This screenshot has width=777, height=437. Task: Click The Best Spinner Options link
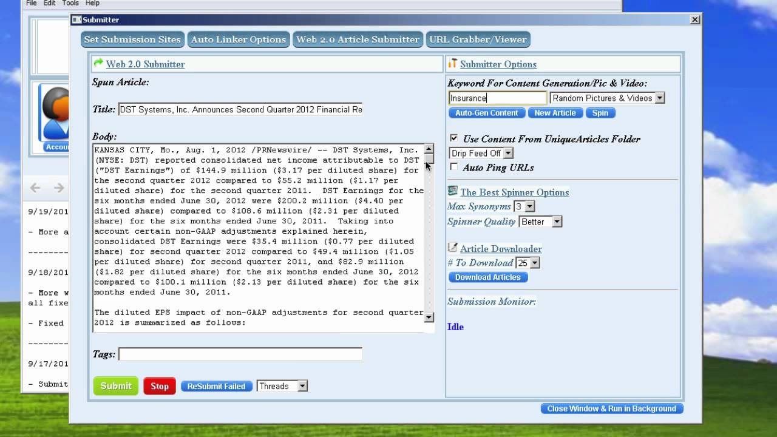click(514, 192)
